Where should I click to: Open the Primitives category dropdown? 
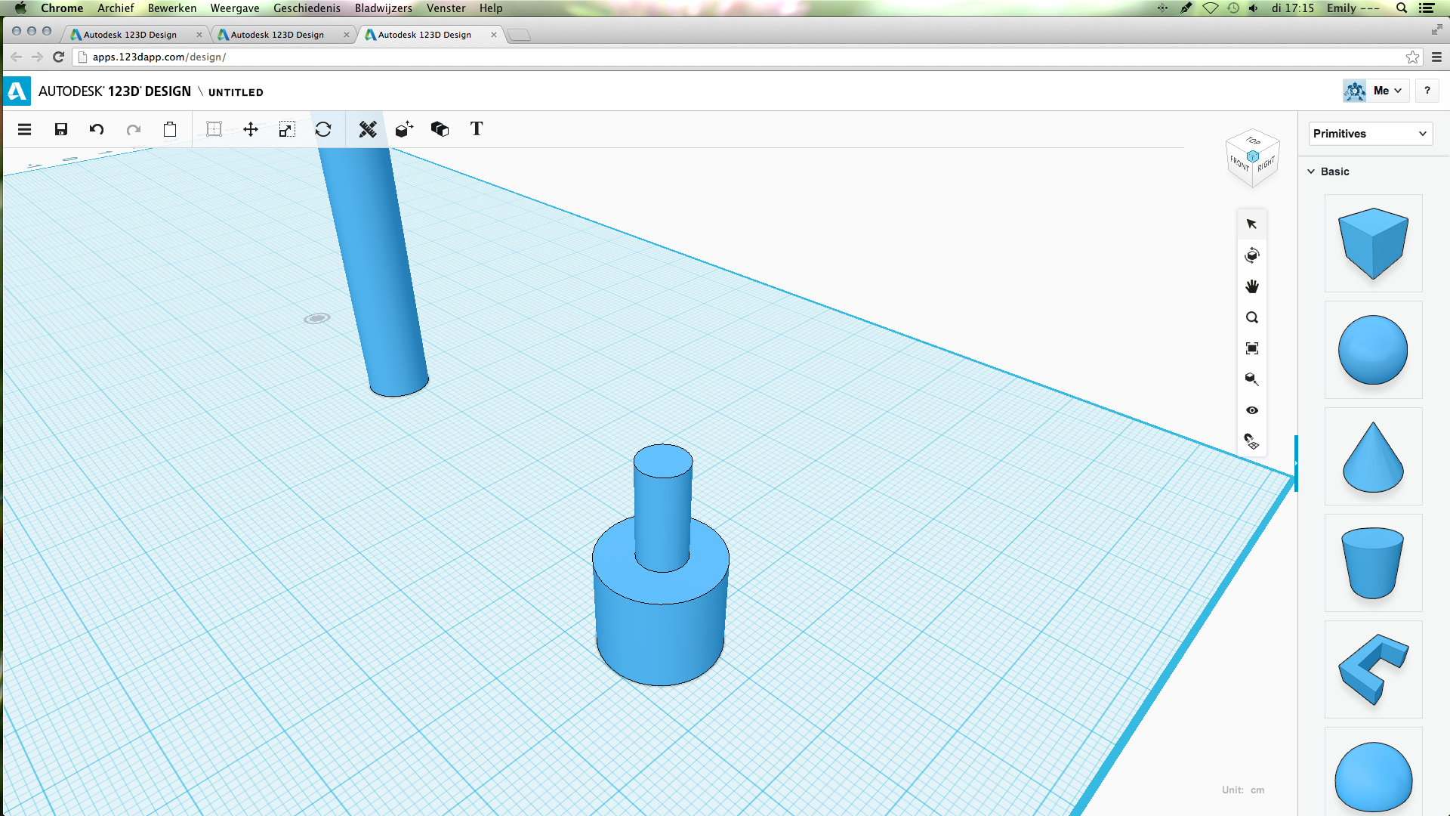[1370, 134]
